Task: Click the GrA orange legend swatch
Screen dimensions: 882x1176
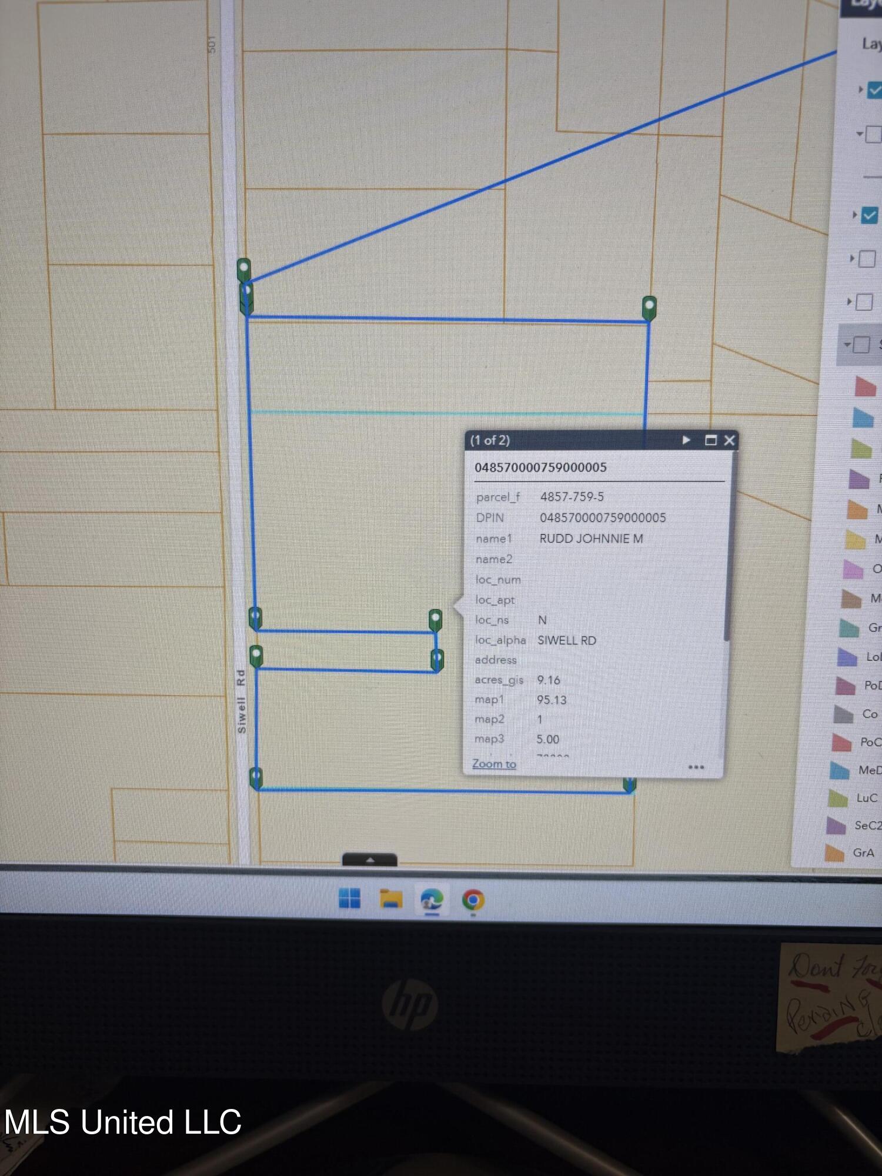Action: [834, 853]
